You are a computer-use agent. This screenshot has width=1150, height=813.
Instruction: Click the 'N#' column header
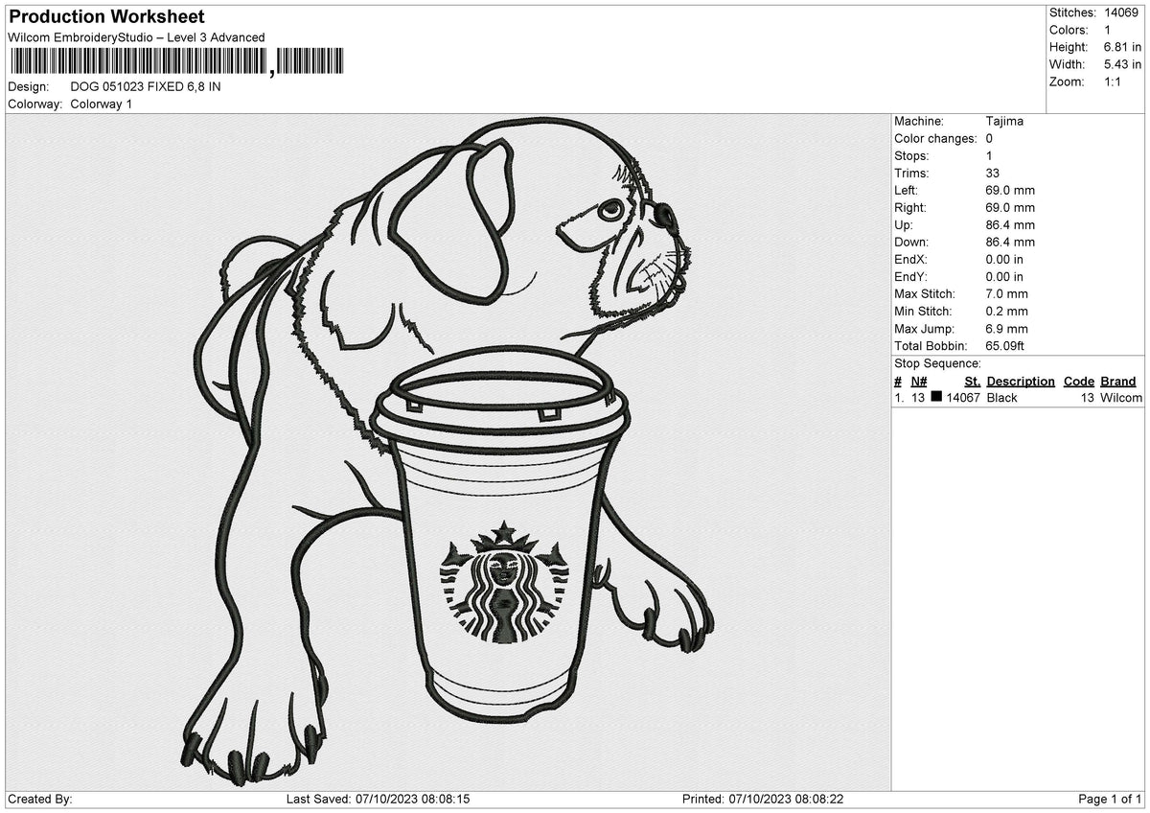919,381
